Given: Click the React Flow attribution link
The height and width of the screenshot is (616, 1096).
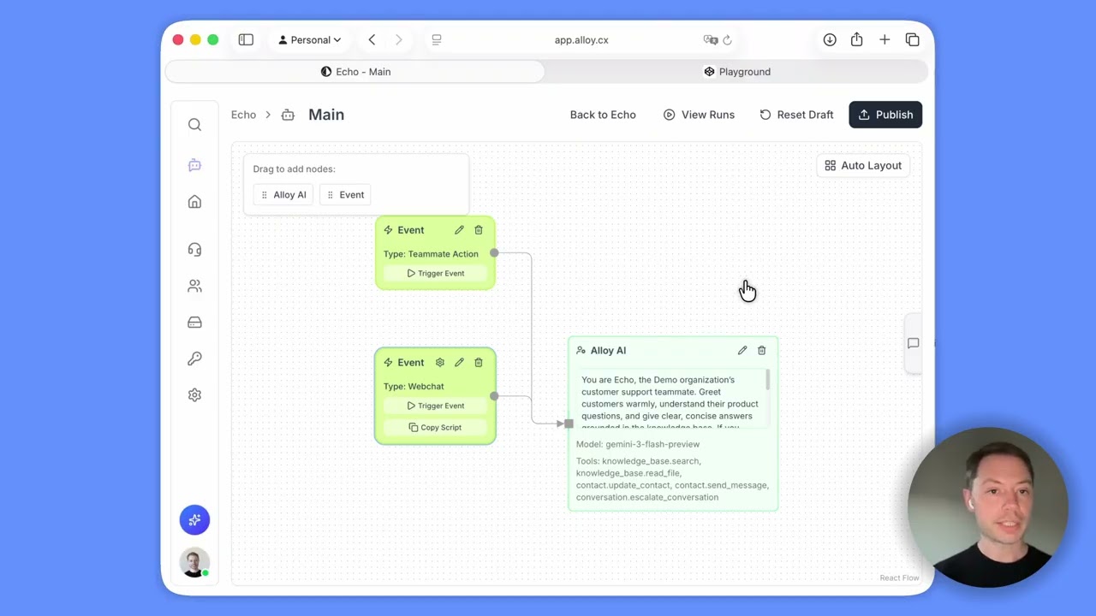Looking at the screenshot, I should 899,578.
